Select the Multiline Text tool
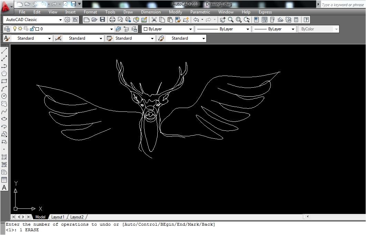The width and height of the screenshot is (366, 235). 4,187
